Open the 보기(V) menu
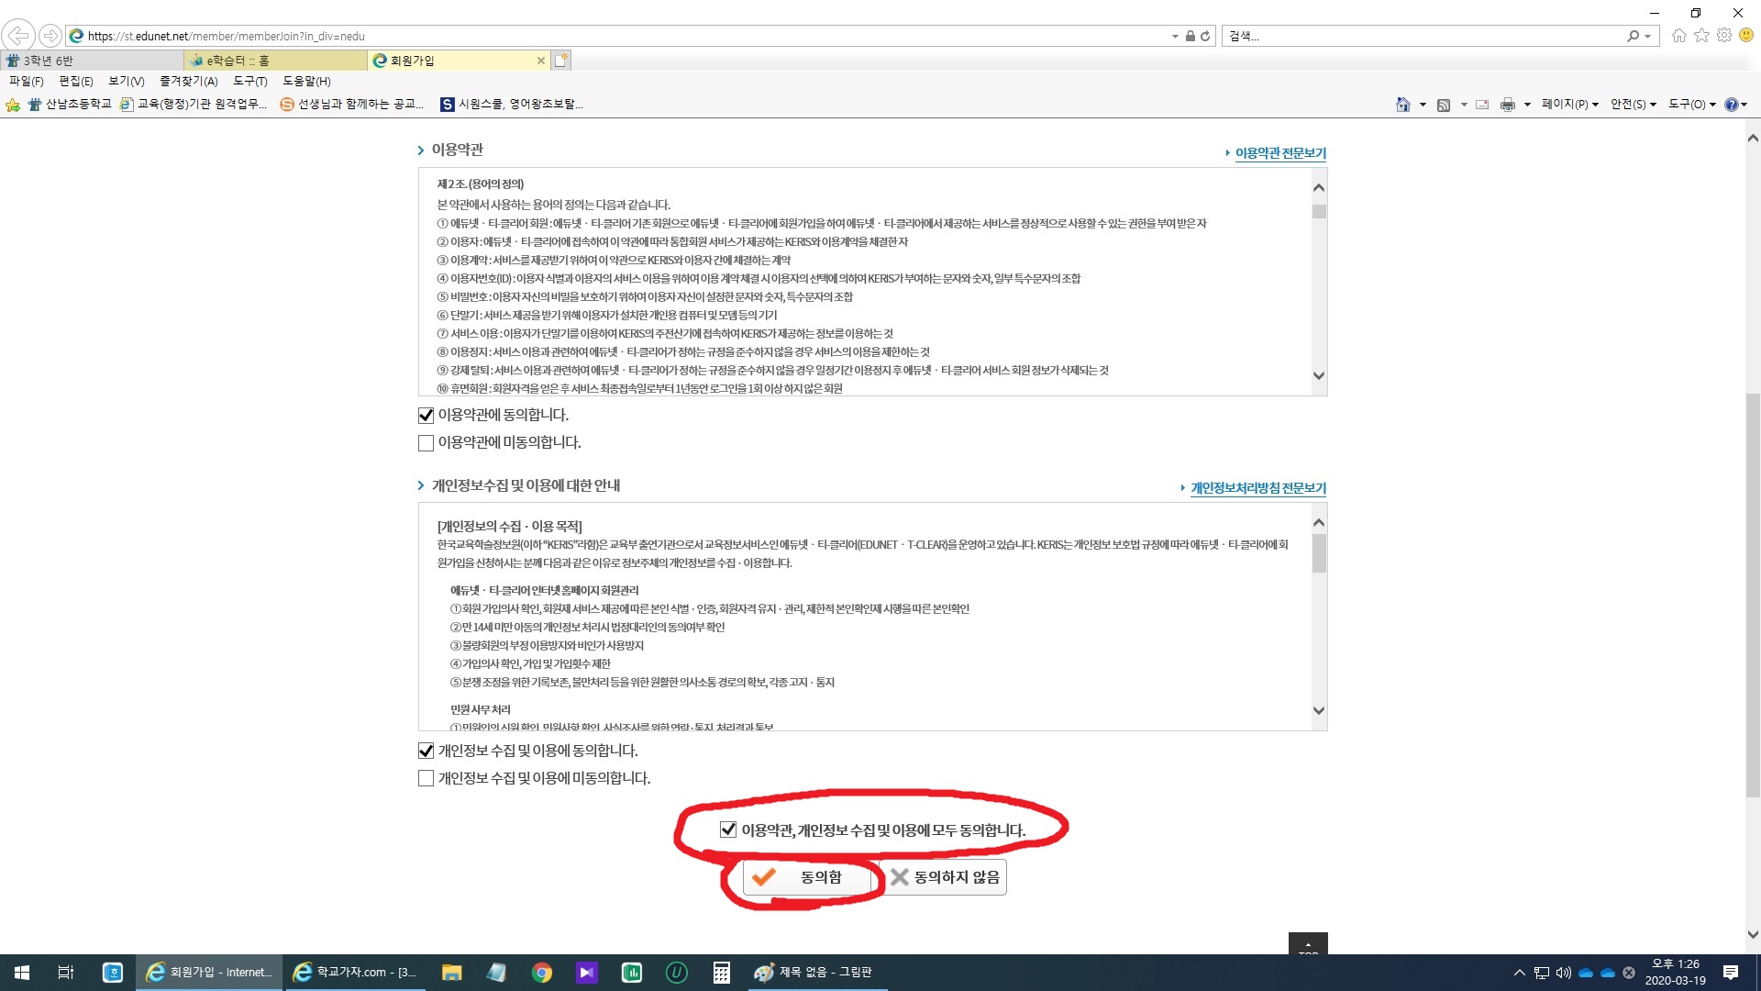 [127, 82]
